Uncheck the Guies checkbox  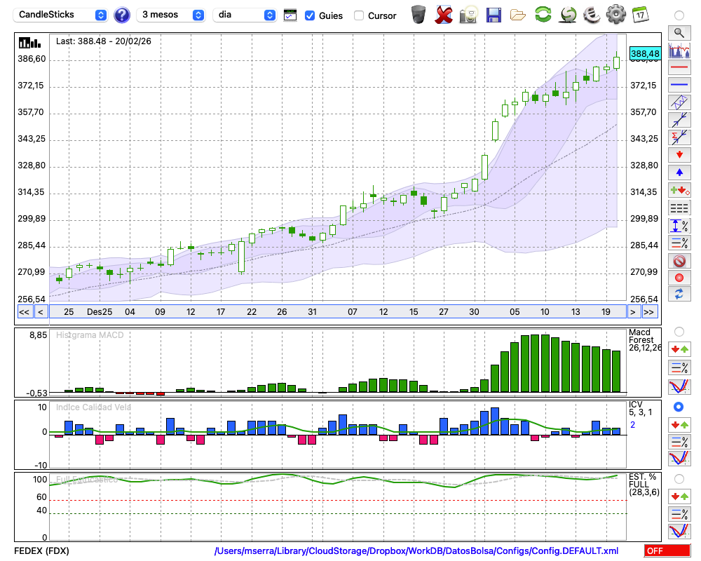click(310, 15)
